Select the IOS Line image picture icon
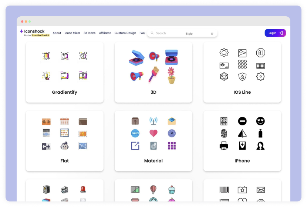 point(242,53)
